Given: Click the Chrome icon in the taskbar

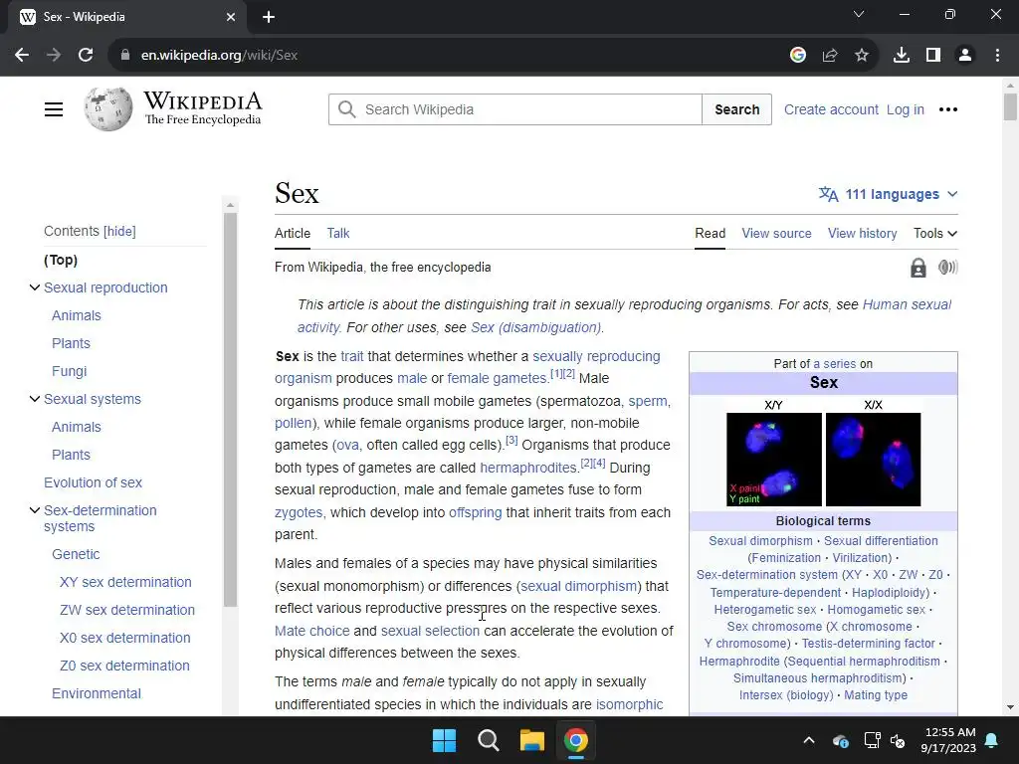Looking at the screenshot, I should (576, 740).
